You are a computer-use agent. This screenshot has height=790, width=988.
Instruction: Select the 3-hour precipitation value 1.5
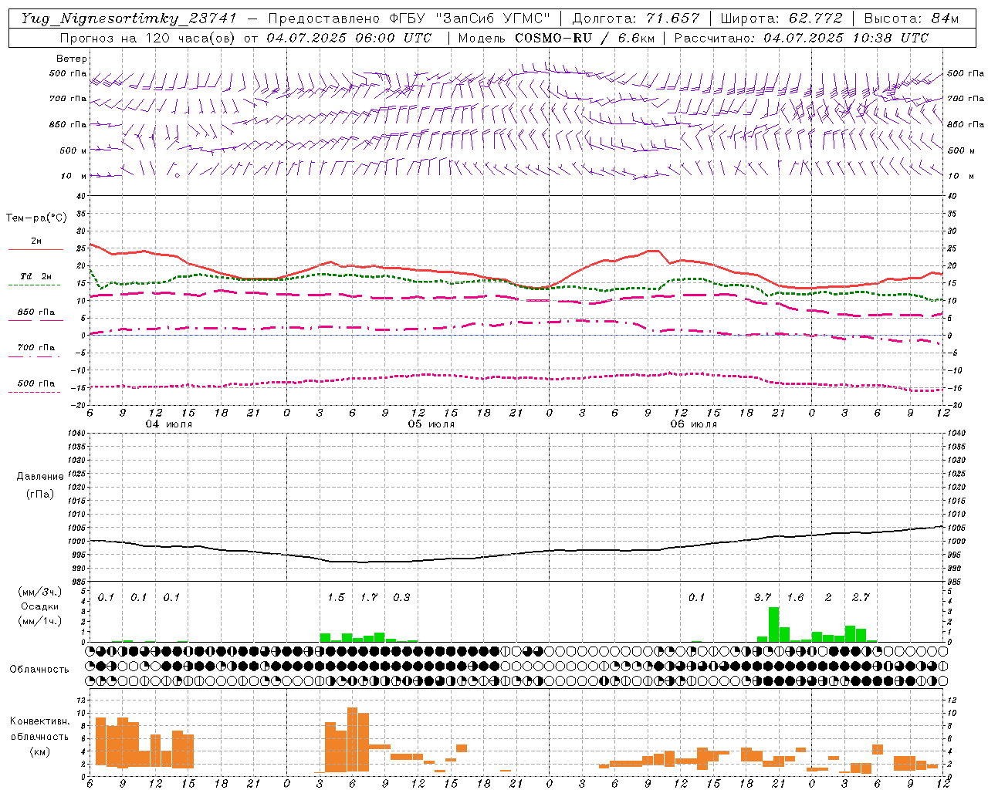(x=336, y=597)
